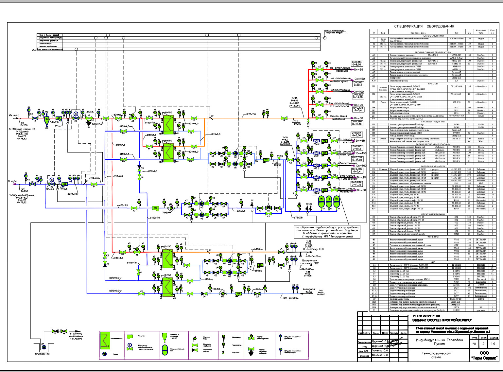The image size is (503, 372).
Task: Click the 'Терм Сервис' company name cell
Action: click(x=484, y=355)
